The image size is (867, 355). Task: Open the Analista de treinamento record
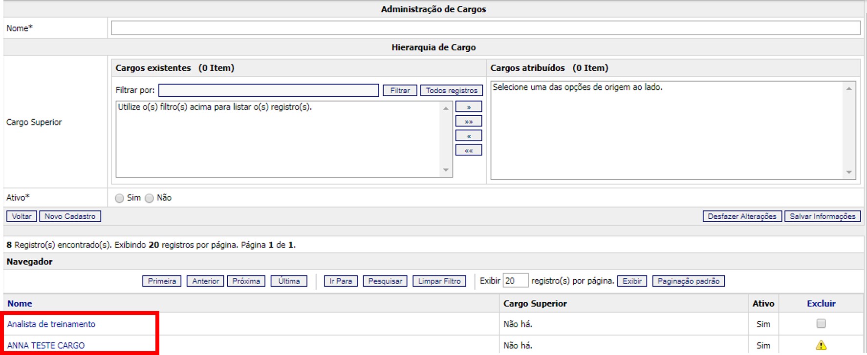(51, 324)
